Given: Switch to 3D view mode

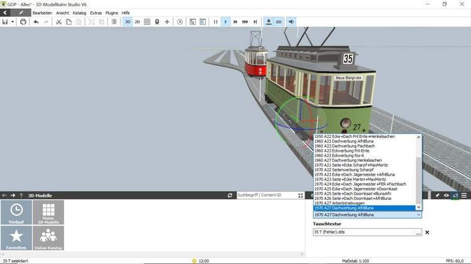Looking at the screenshot, I should click(x=127, y=22).
